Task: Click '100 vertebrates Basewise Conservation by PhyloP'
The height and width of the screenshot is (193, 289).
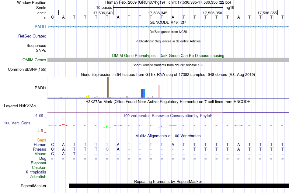Action: [168, 116]
